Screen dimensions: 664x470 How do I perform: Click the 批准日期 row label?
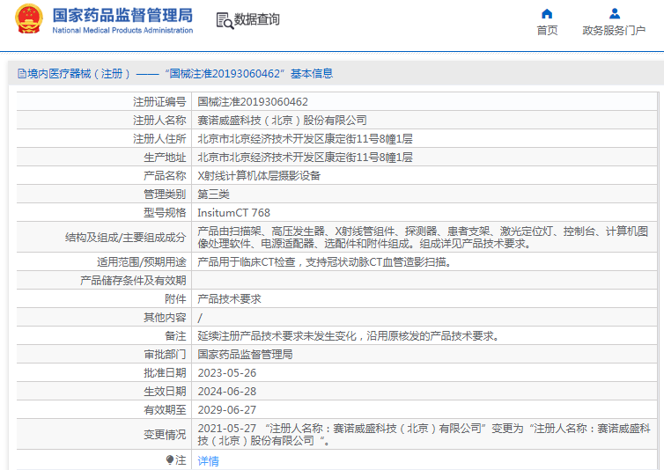click(165, 373)
